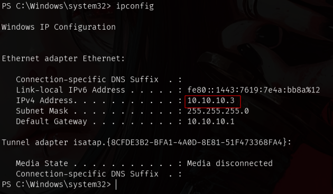Click the subnet mask 255.255.255.0
The width and height of the screenshot is (333, 194).
click(x=218, y=111)
